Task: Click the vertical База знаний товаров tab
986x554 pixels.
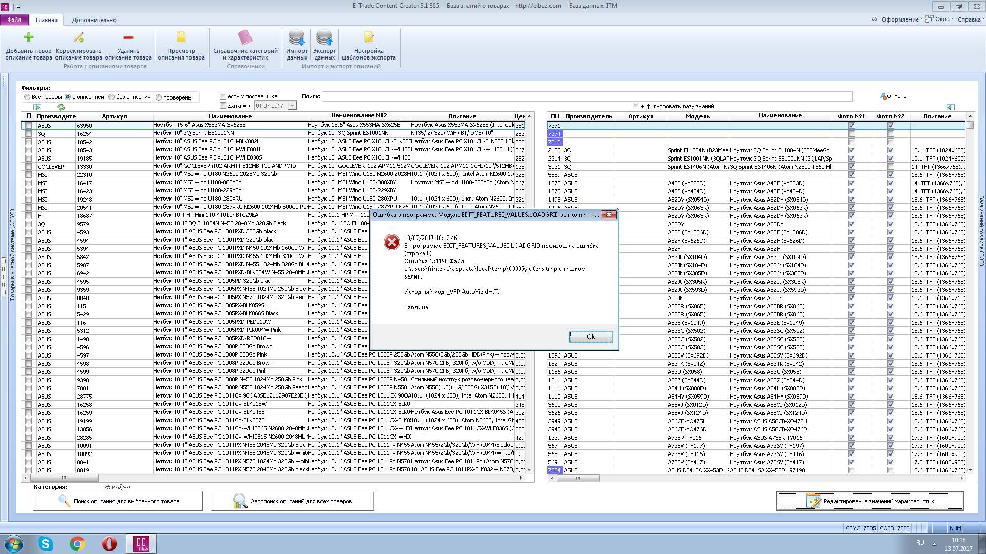Action: coord(981,231)
